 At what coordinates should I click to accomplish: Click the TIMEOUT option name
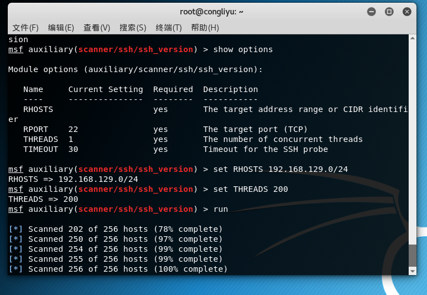(41, 149)
